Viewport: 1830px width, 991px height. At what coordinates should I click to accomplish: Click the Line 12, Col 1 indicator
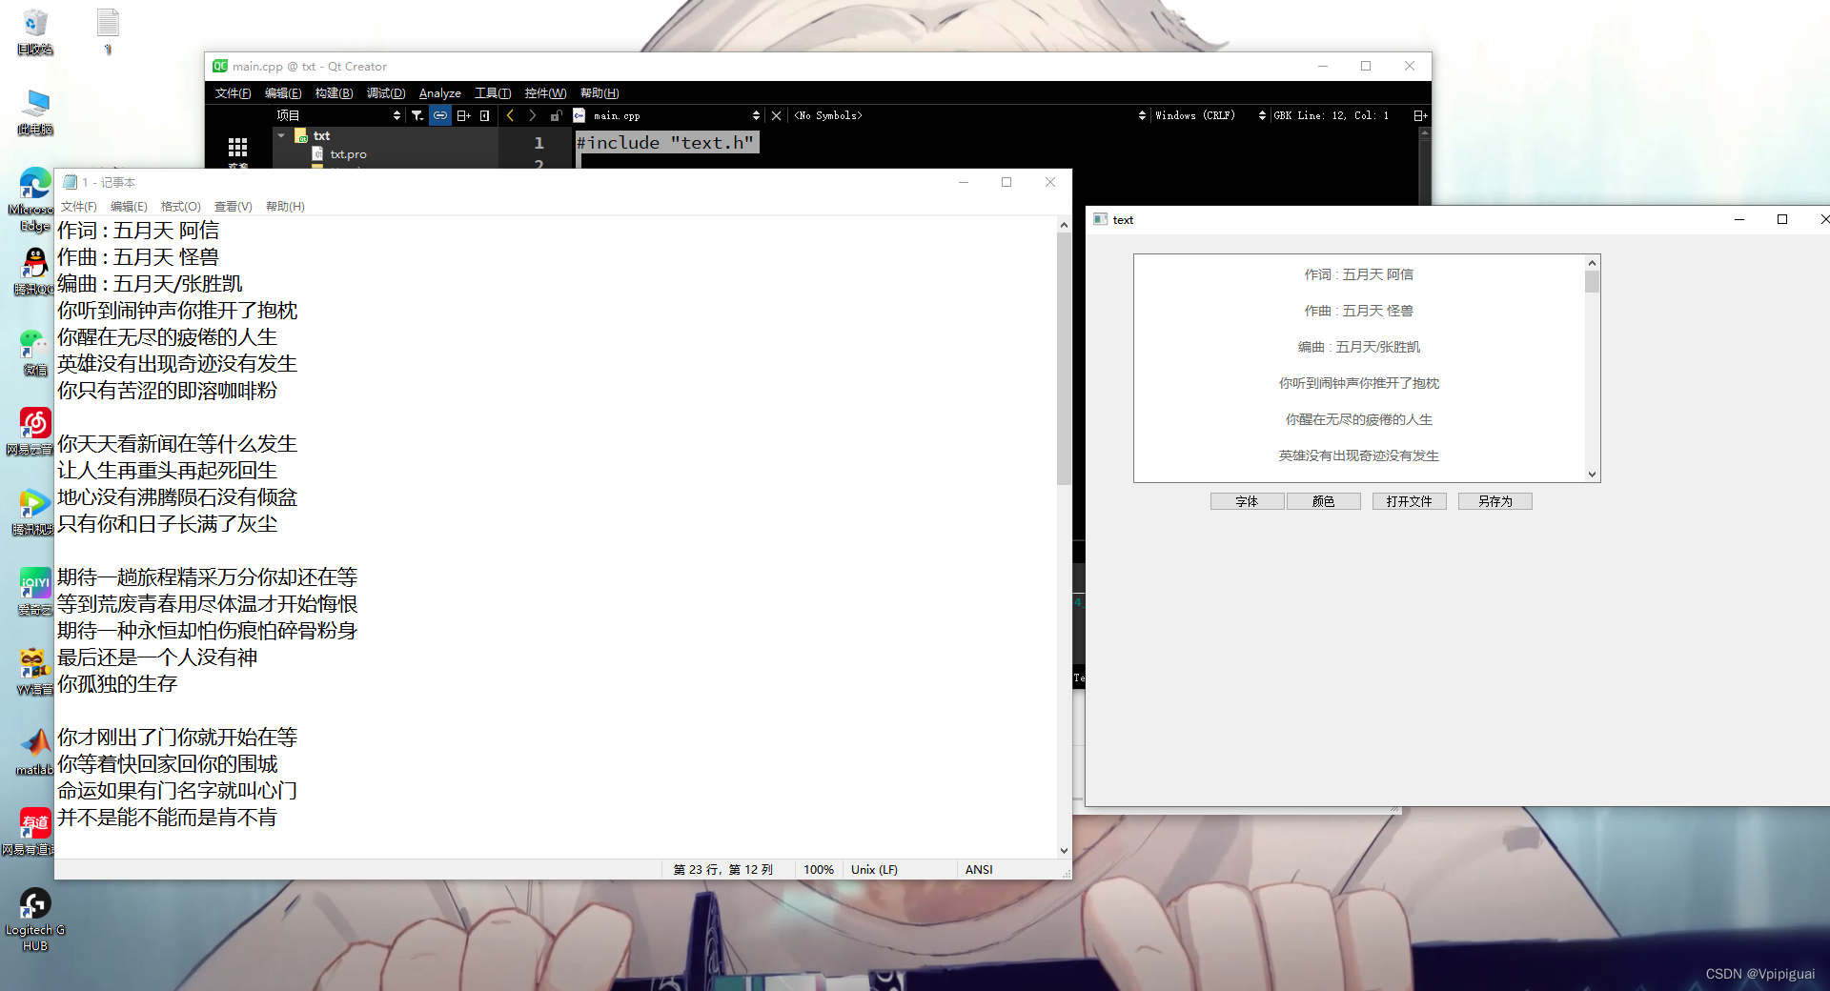click(x=1343, y=115)
